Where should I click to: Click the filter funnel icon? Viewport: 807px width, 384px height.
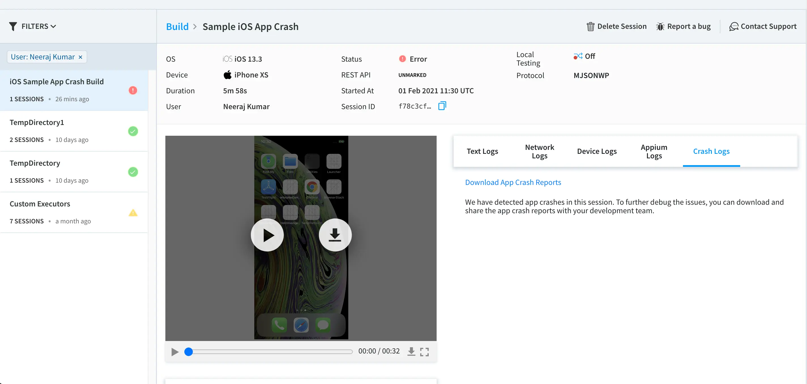click(x=13, y=27)
